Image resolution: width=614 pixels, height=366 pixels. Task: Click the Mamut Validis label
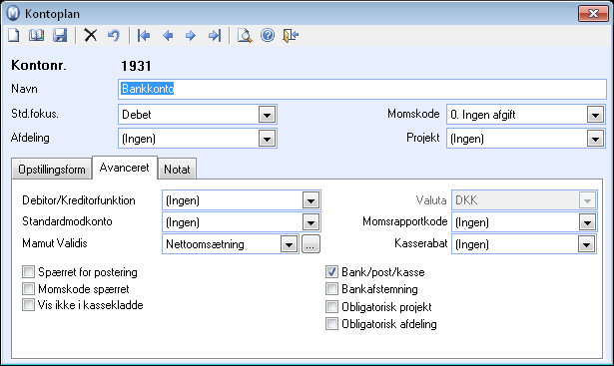(x=55, y=243)
